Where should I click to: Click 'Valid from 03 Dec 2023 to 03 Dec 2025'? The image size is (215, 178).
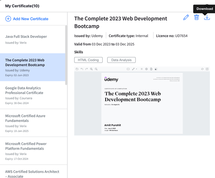point(104,44)
